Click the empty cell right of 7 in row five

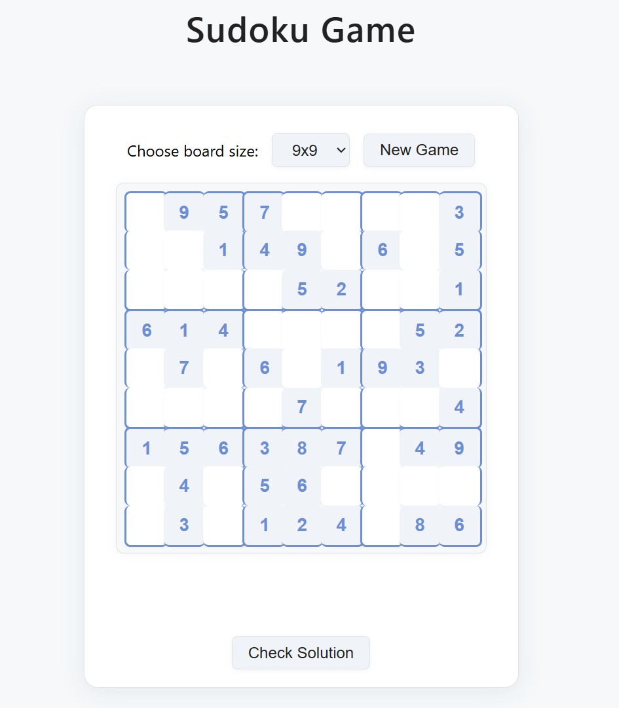[223, 367]
